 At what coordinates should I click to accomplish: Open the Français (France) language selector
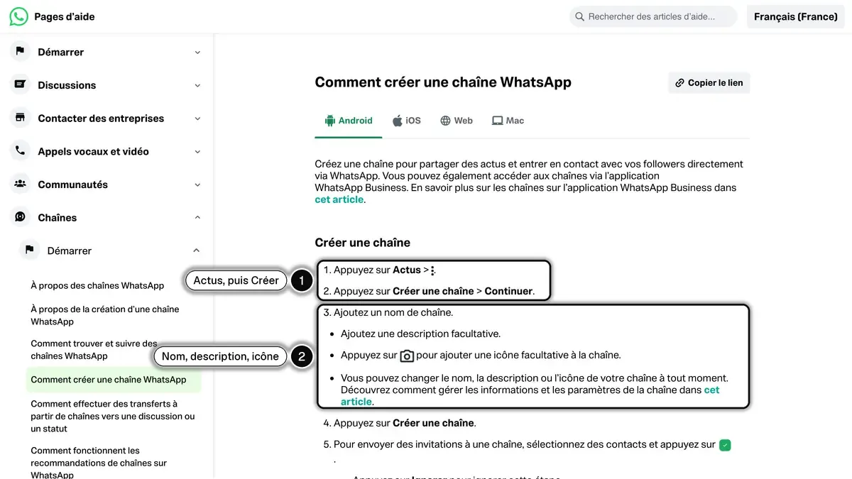tap(796, 16)
